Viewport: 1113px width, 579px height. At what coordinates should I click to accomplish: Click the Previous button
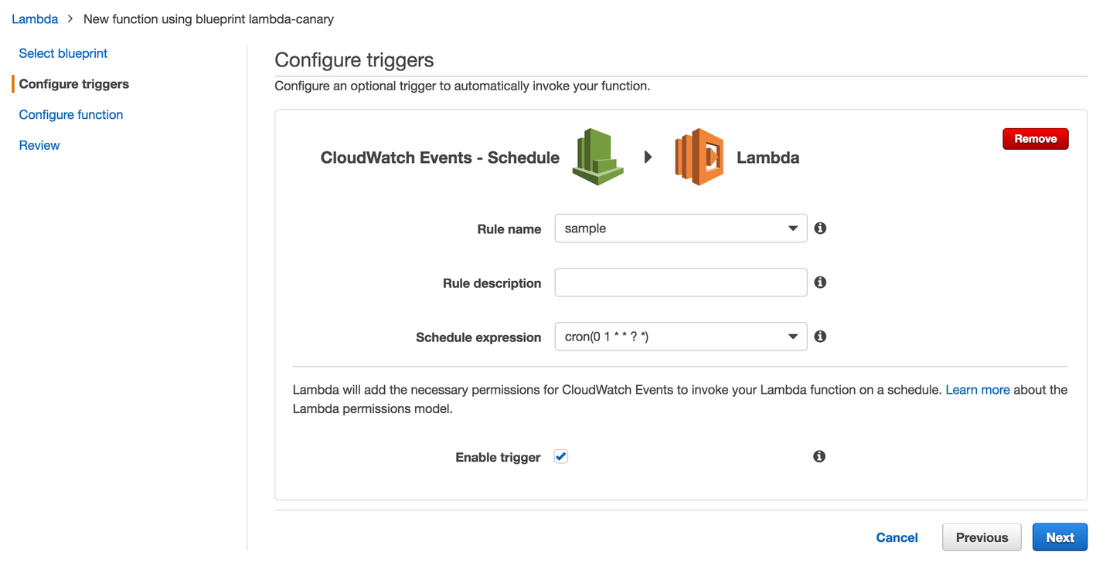(x=982, y=537)
